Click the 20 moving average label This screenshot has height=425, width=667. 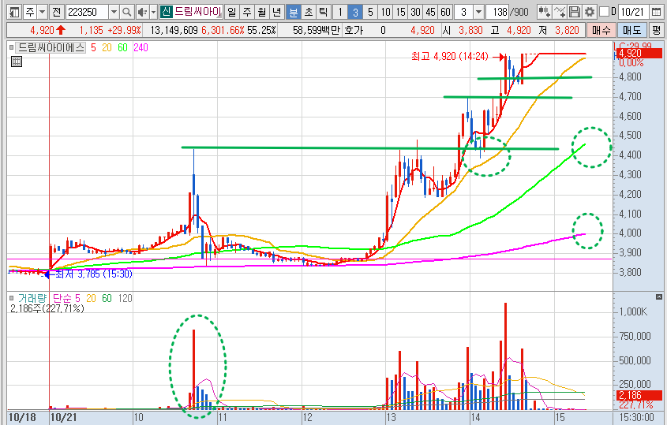coord(107,47)
